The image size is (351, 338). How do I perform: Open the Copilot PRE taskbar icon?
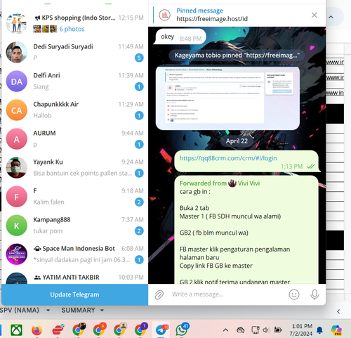pyautogui.click(x=336, y=330)
